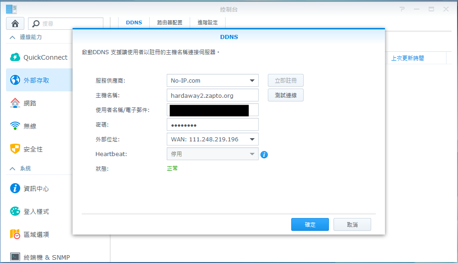
Task: Open the 資訊中心 info icon
Action: (15, 188)
